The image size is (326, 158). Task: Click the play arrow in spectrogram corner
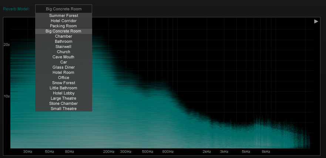tap(316, 21)
